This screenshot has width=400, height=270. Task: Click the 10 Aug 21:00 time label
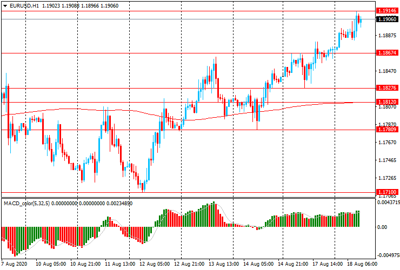click(x=85, y=264)
